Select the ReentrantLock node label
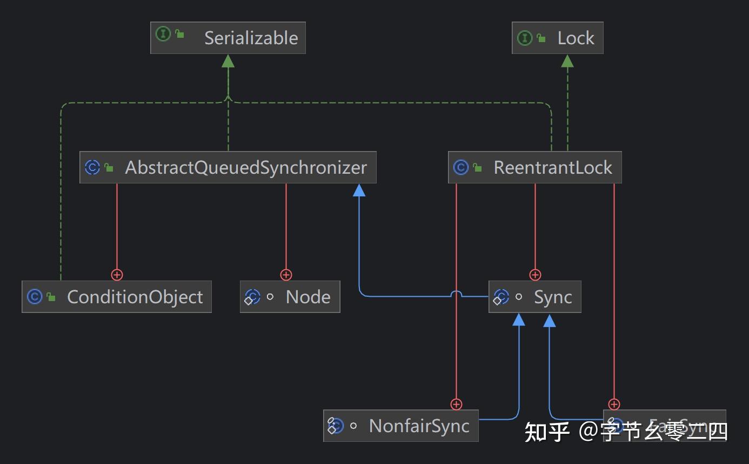This screenshot has width=749, height=464. pyautogui.click(x=553, y=167)
